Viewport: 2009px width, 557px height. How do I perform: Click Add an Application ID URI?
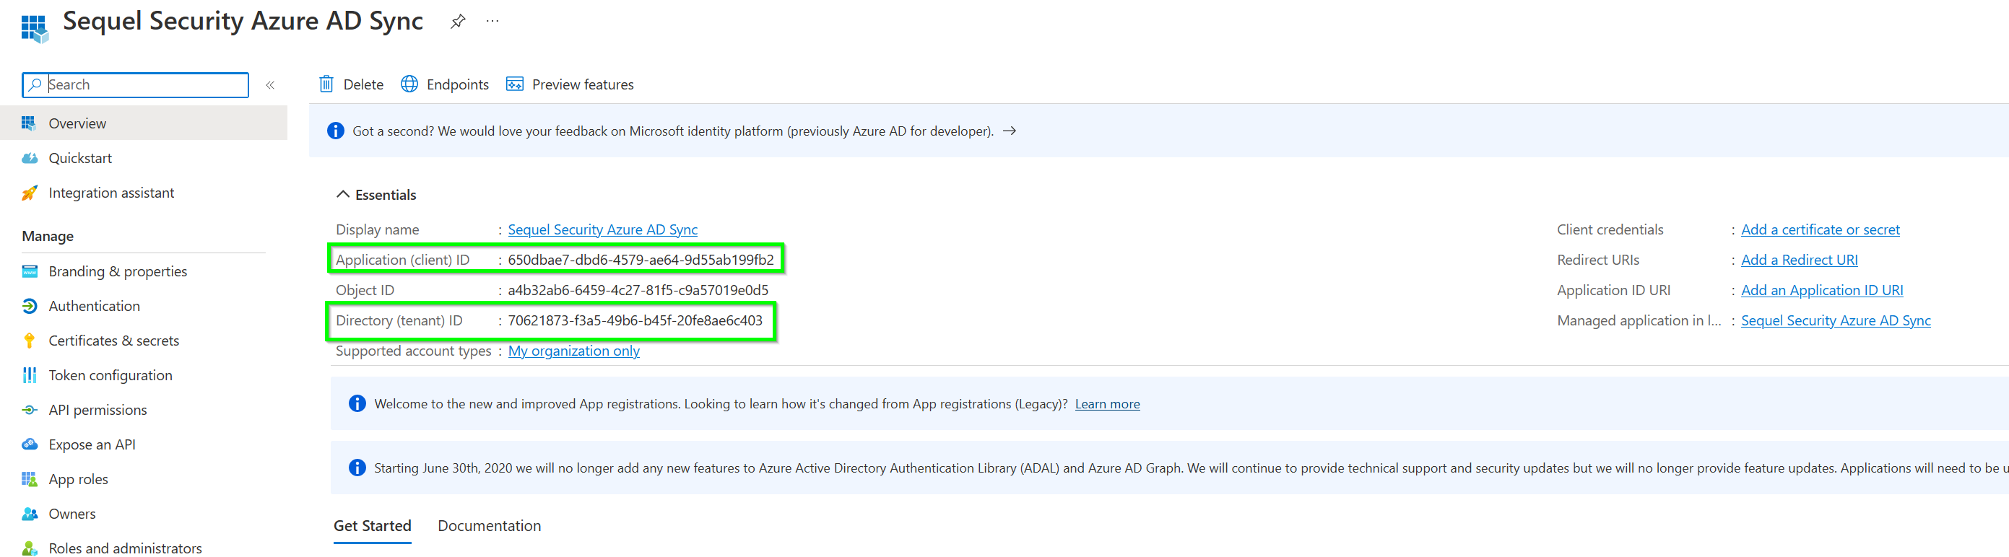(x=1822, y=291)
